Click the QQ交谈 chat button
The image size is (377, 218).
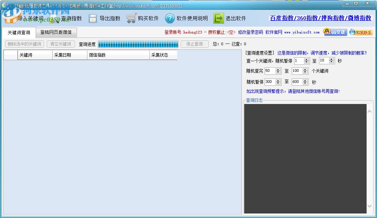[x=335, y=32]
